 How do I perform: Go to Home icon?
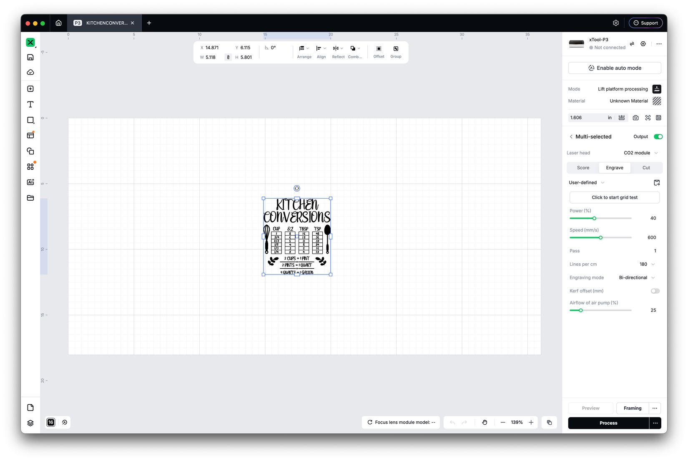pyautogui.click(x=59, y=23)
